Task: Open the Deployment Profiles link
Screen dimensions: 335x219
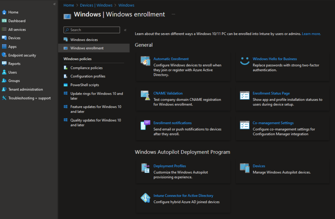Action: click(x=170, y=166)
